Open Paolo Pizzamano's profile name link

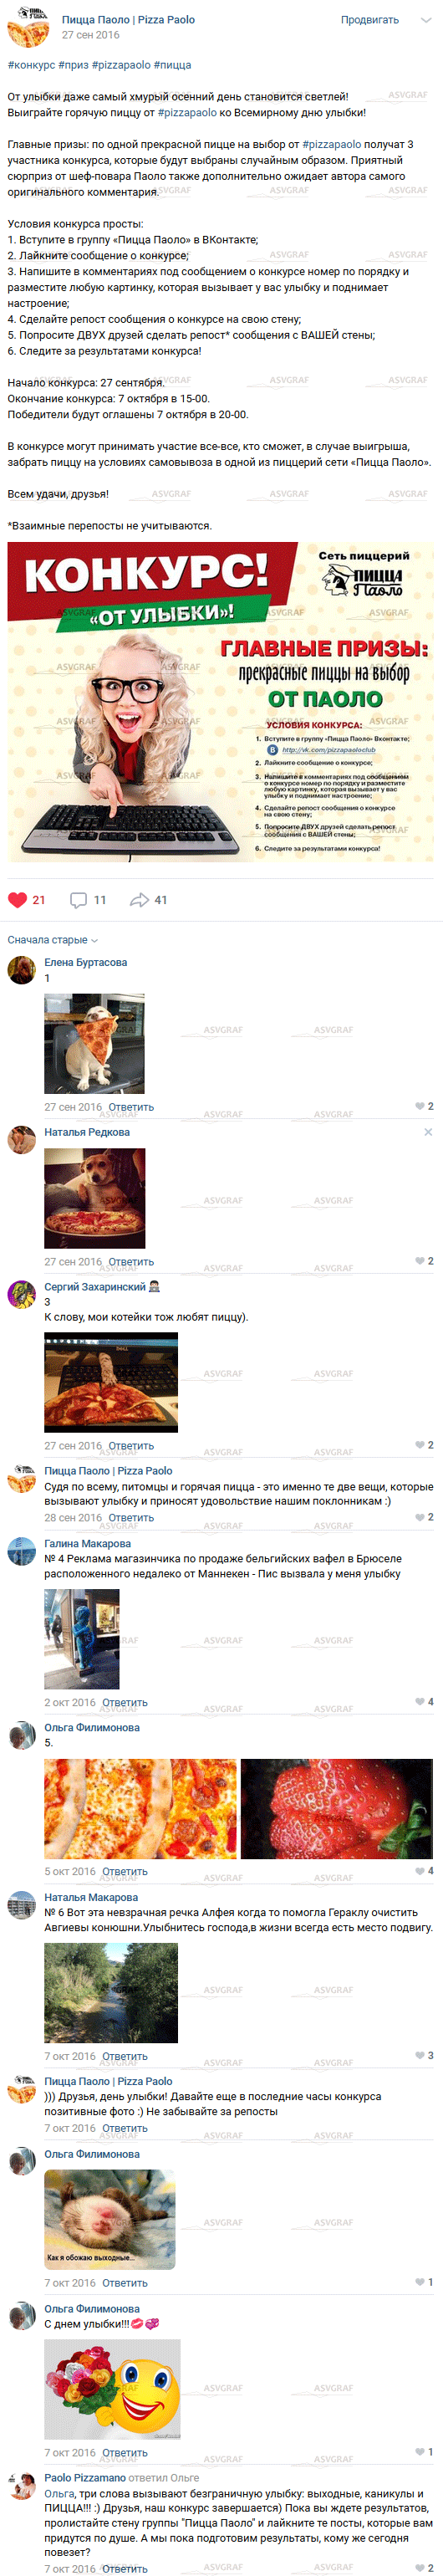pyautogui.click(x=85, y=2477)
